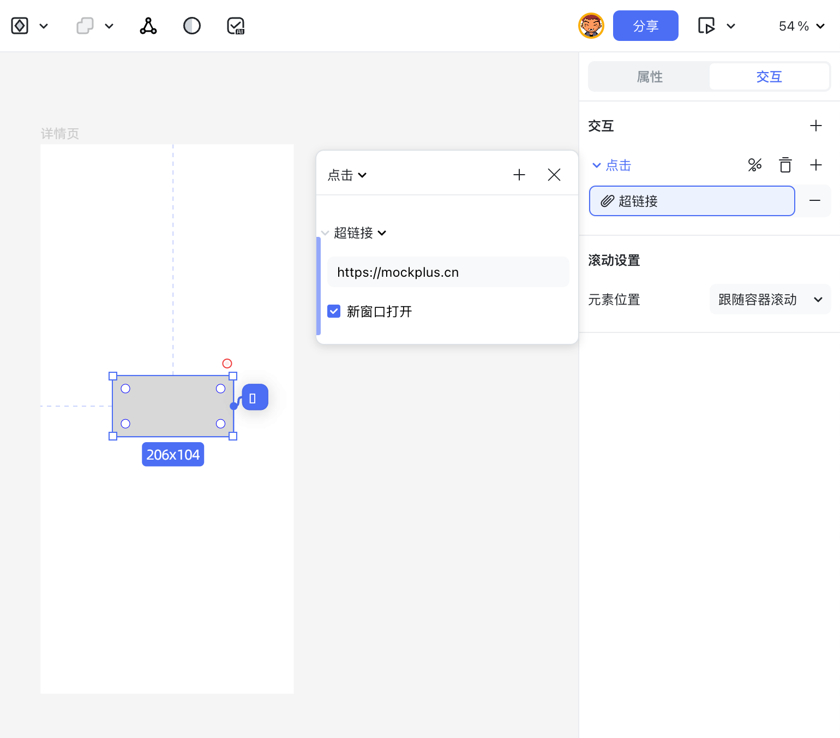This screenshot has width=840, height=738.
Task: Click the 滚动设置 section heading
Action: coord(614,260)
